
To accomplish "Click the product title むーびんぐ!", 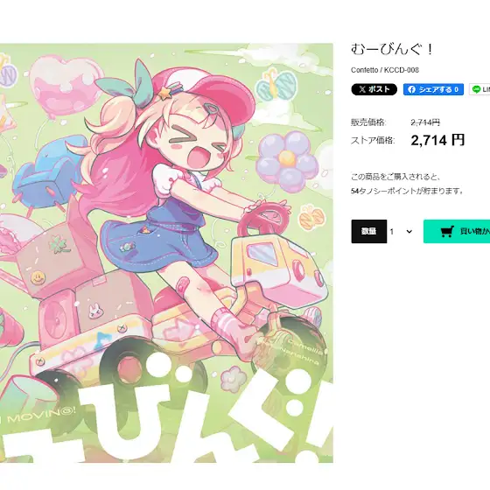I will 392,50.
